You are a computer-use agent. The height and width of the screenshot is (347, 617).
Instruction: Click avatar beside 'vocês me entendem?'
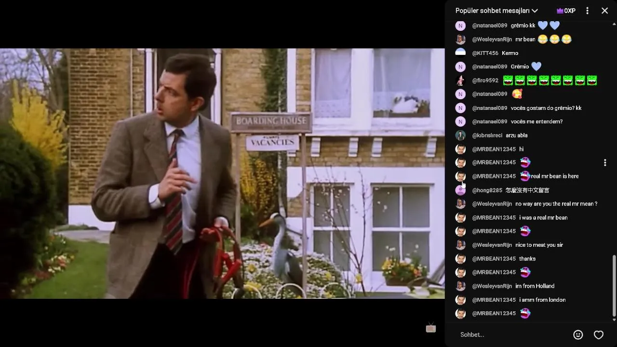pos(460,121)
